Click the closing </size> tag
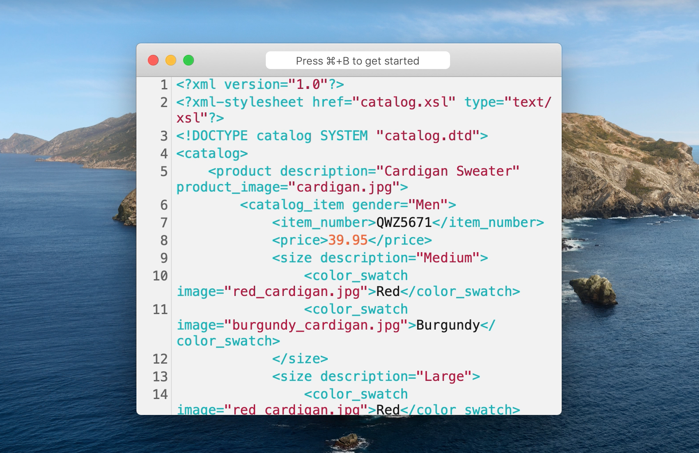The image size is (699, 453). click(x=300, y=358)
